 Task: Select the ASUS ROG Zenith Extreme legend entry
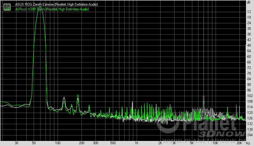tap(56, 4)
